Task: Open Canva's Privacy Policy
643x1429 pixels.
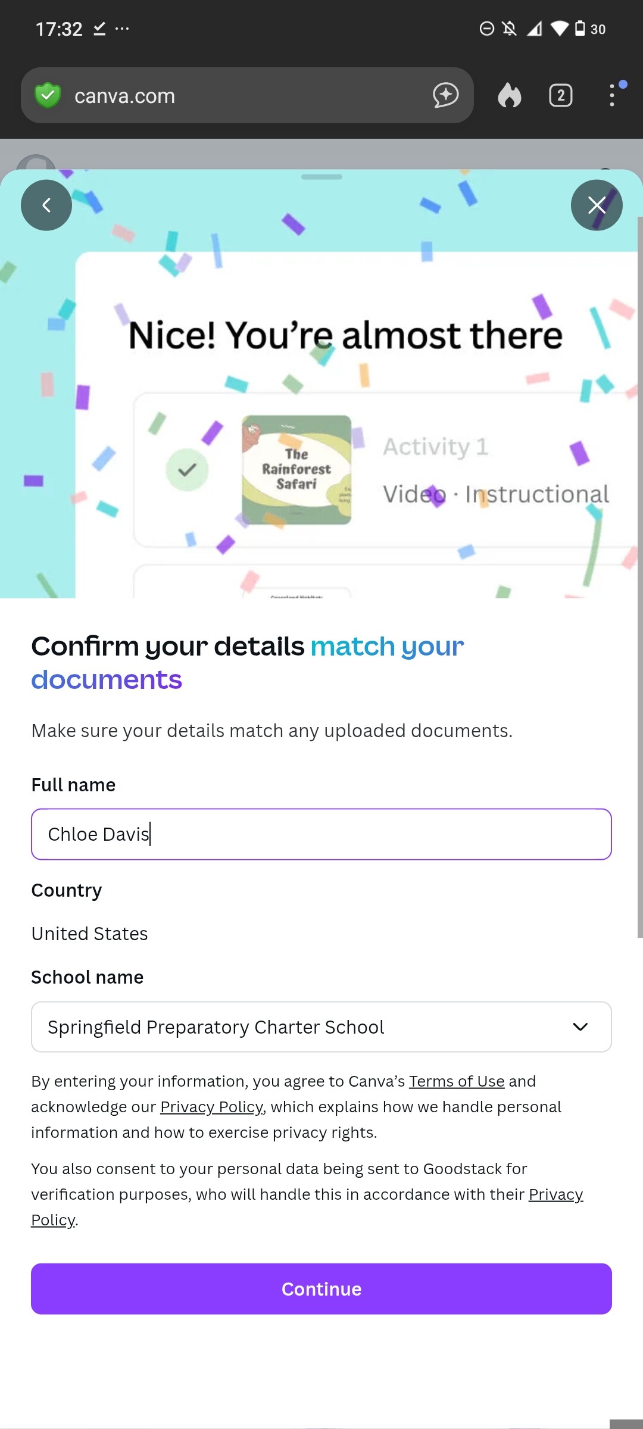Action: (x=212, y=1106)
